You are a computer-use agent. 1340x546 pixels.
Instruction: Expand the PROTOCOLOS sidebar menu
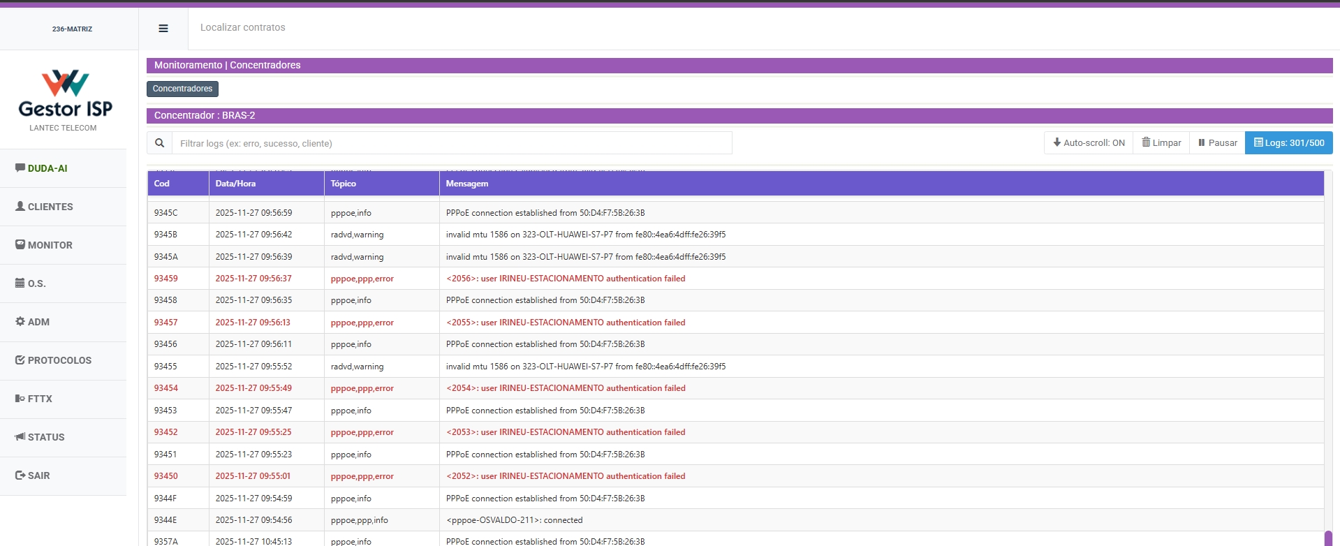(x=63, y=360)
